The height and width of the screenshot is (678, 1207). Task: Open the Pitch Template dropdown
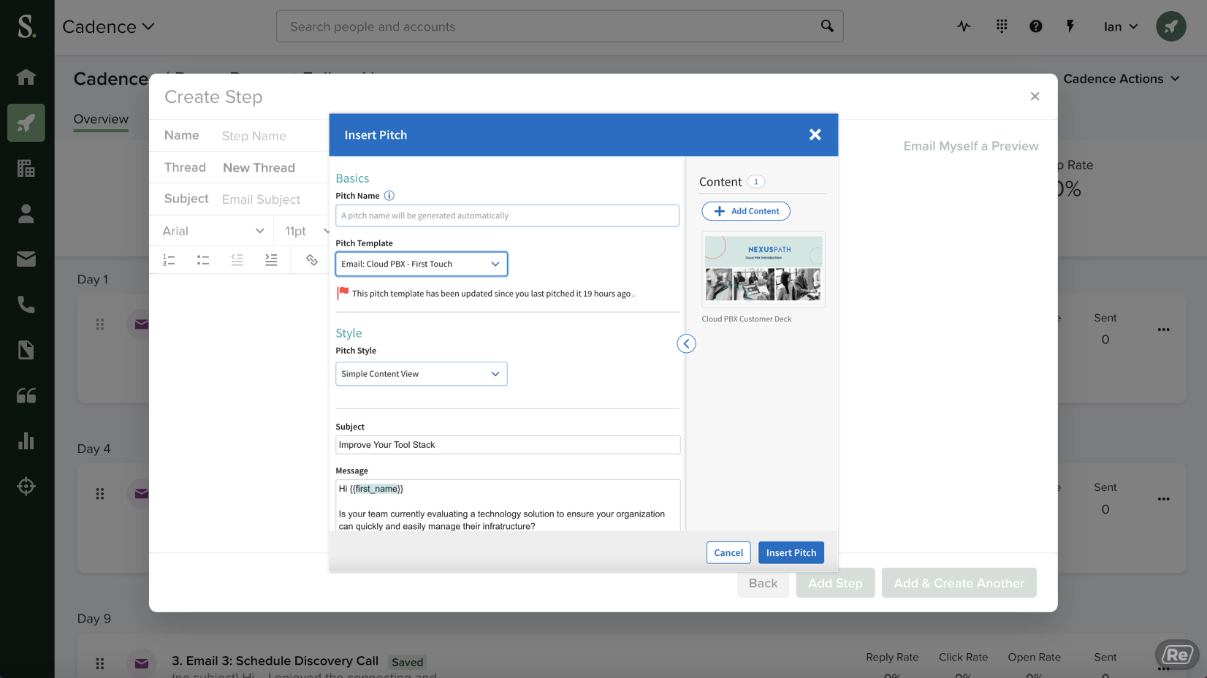click(421, 264)
